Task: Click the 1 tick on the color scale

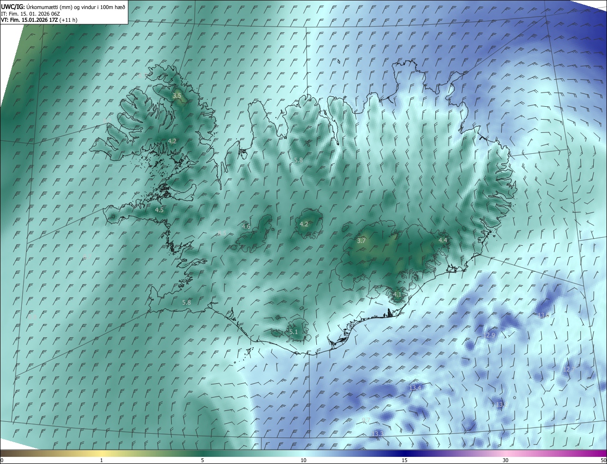Action: pyautogui.click(x=101, y=461)
